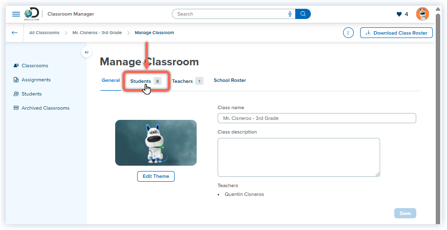Click the Class description label
Image resolution: width=447 pixels, height=230 pixels.
(237, 132)
